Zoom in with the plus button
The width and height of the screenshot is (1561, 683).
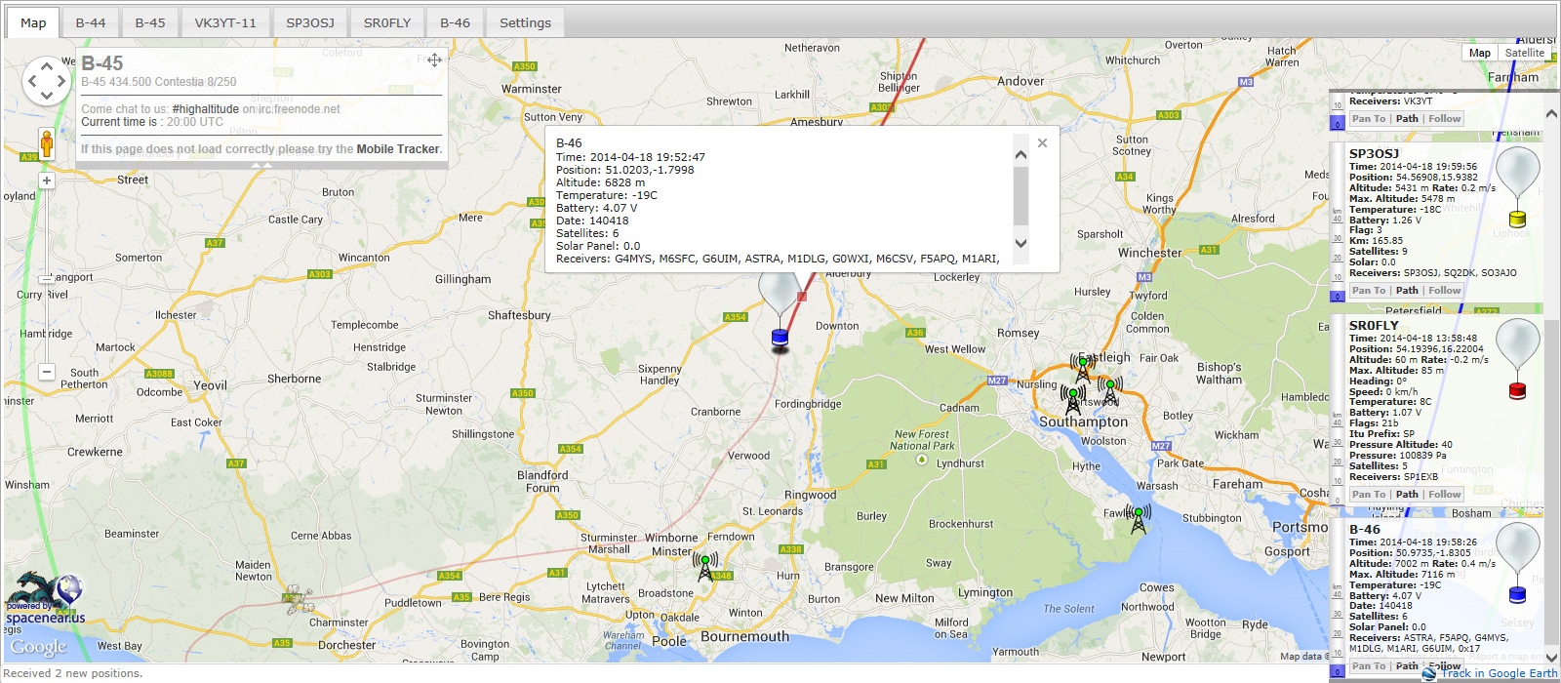tap(46, 181)
